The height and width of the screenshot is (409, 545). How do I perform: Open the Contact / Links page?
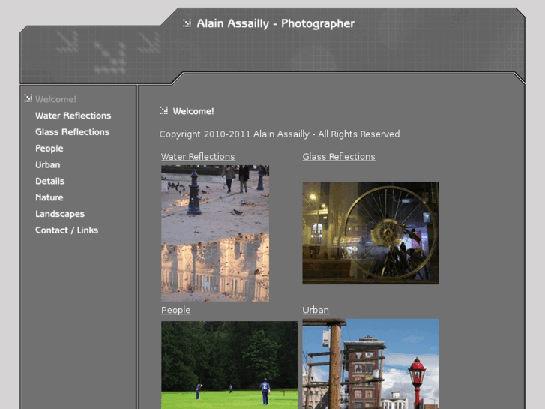pyautogui.click(x=67, y=230)
